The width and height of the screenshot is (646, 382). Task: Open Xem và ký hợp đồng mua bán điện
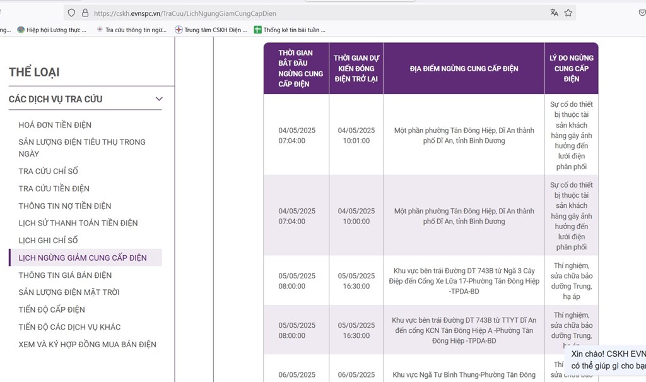[x=87, y=344]
